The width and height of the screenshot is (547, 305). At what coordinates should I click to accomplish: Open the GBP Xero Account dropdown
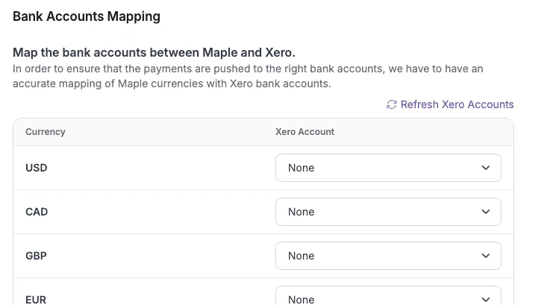(x=388, y=256)
